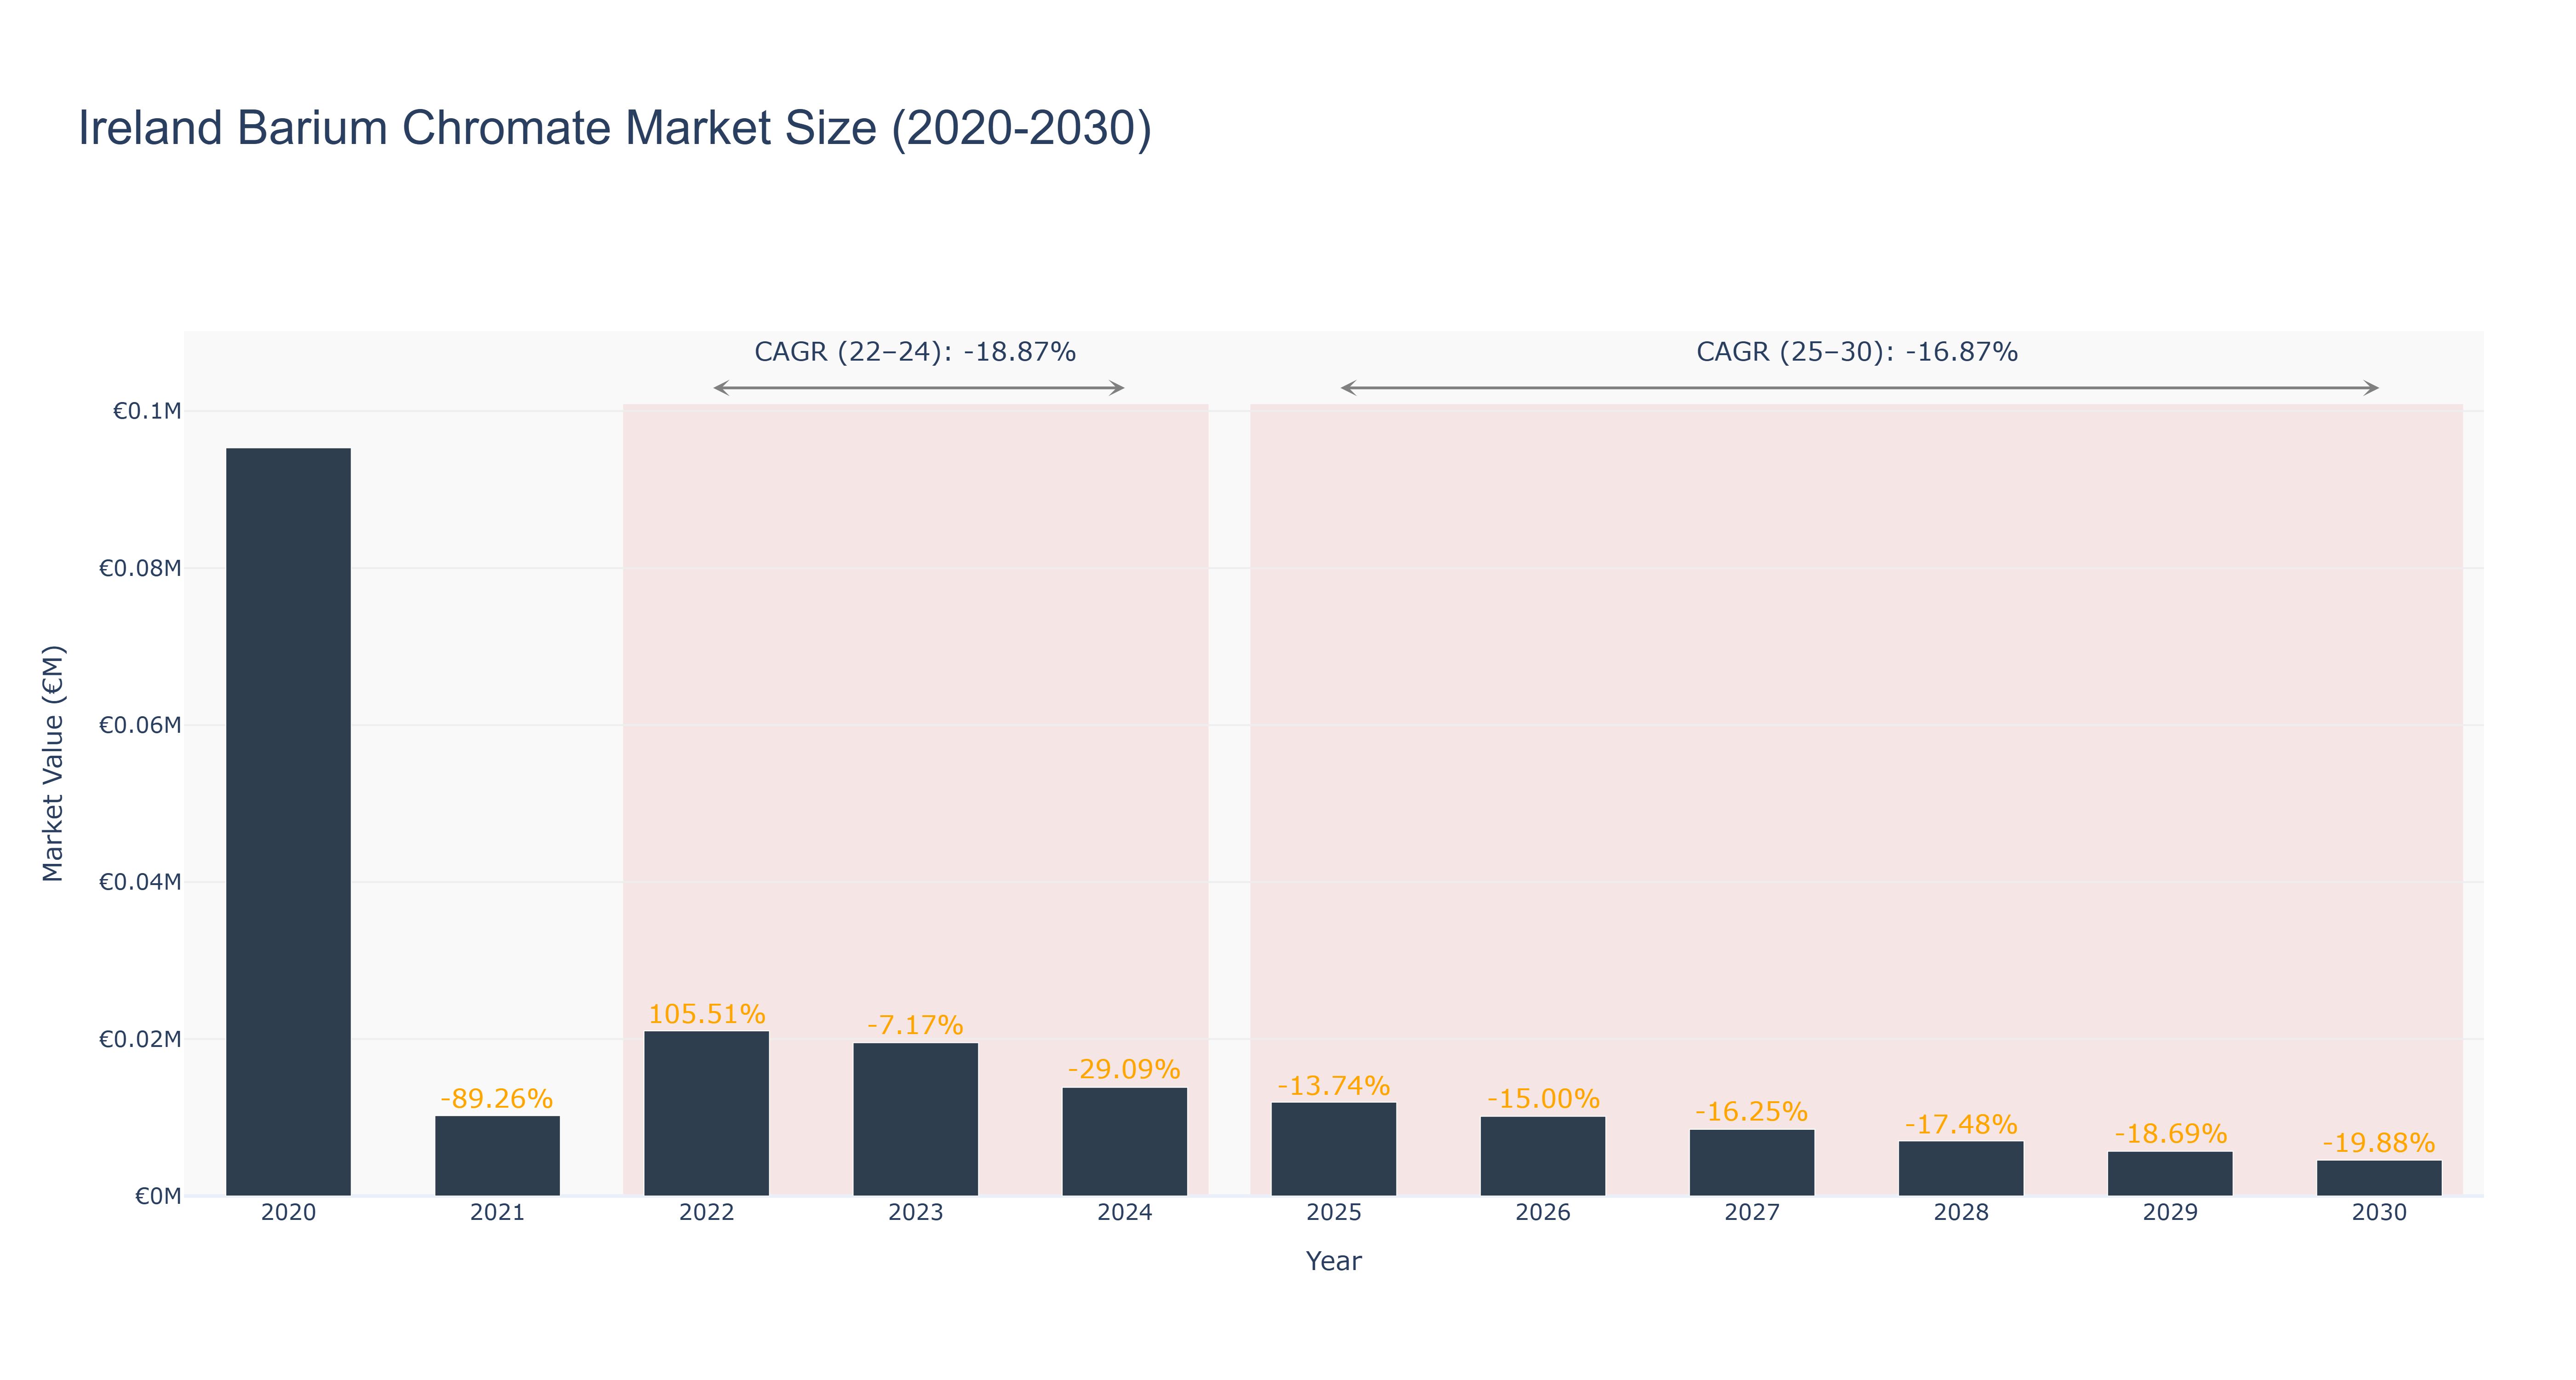Image resolution: width=2576 pixels, height=1380 pixels.
Task: Click the 2025 market value bar
Action: 1333,1149
